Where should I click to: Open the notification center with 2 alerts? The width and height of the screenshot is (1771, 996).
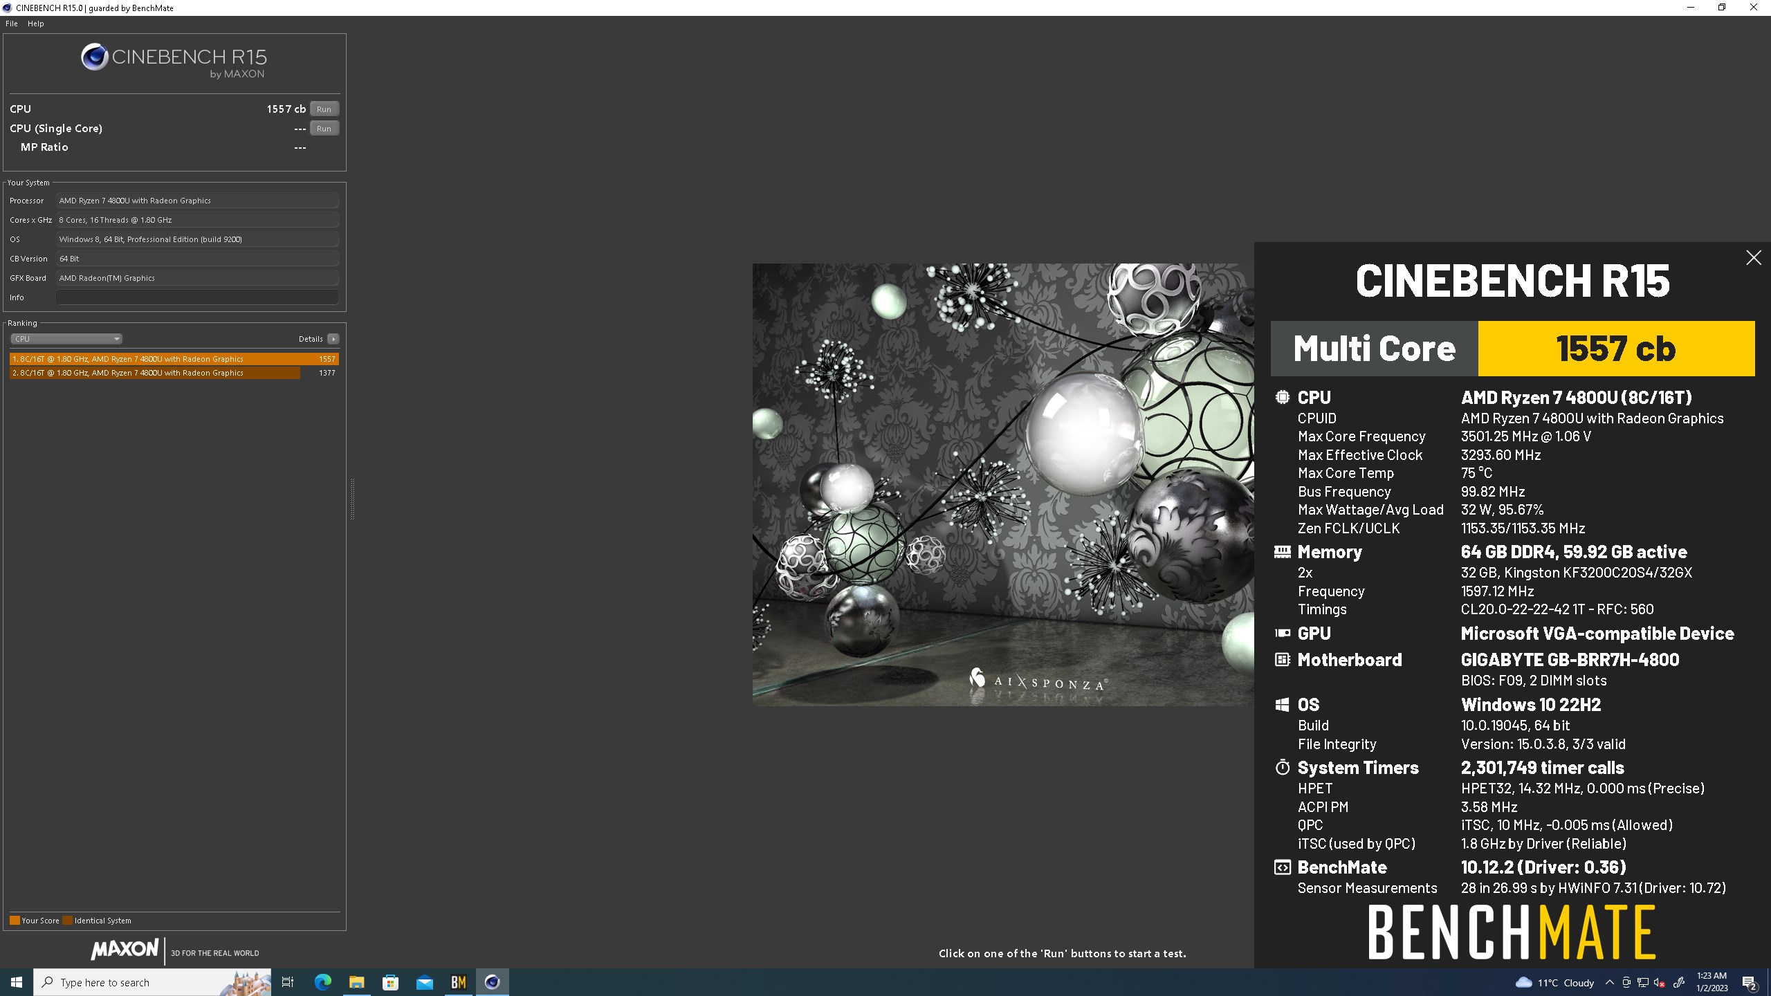coord(1750,983)
